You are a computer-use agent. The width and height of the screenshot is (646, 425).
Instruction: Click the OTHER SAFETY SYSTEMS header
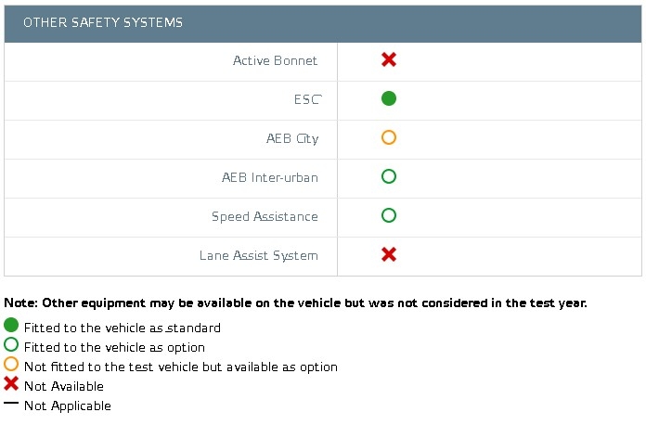[x=103, y=22]
